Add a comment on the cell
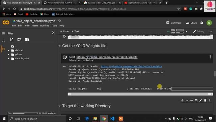The image size is (216, 122). click(x=196, y=100)
